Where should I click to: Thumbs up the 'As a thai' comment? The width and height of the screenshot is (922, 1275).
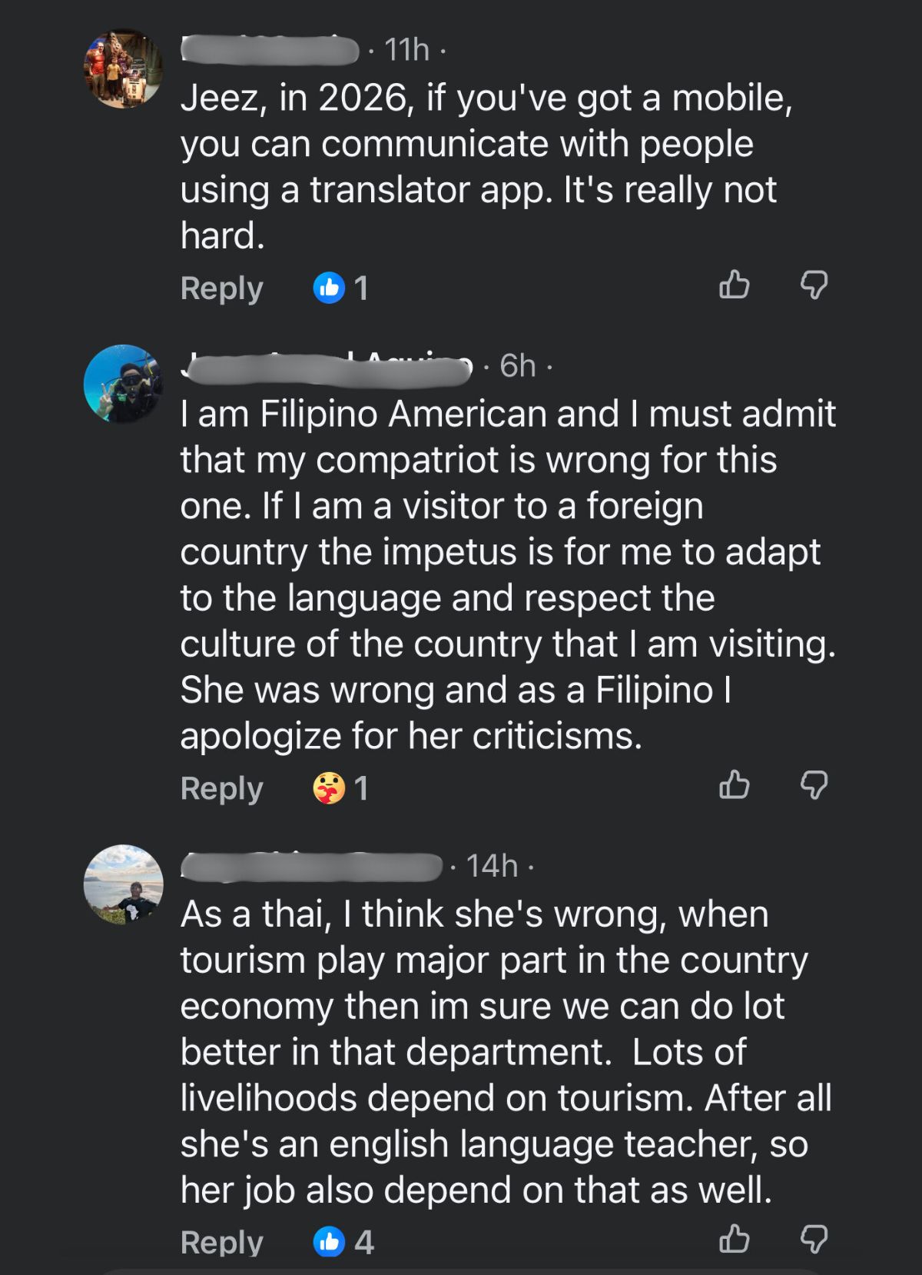click(x=734, y=1239)
